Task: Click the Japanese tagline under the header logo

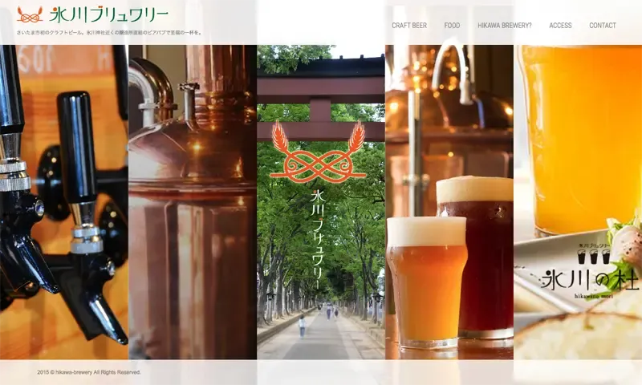Action: 109,33
